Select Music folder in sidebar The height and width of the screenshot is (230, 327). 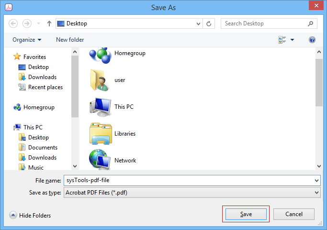(35, 167)
